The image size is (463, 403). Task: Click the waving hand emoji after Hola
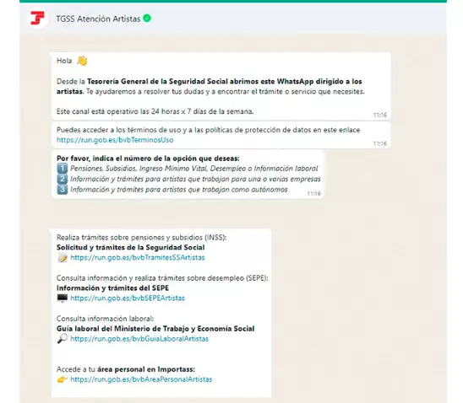point(82,61)
